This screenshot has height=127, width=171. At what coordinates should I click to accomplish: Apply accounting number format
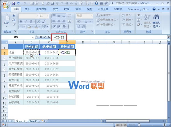point(79,22)
